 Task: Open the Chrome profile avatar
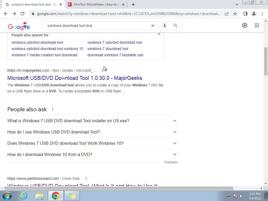(254, 14)
